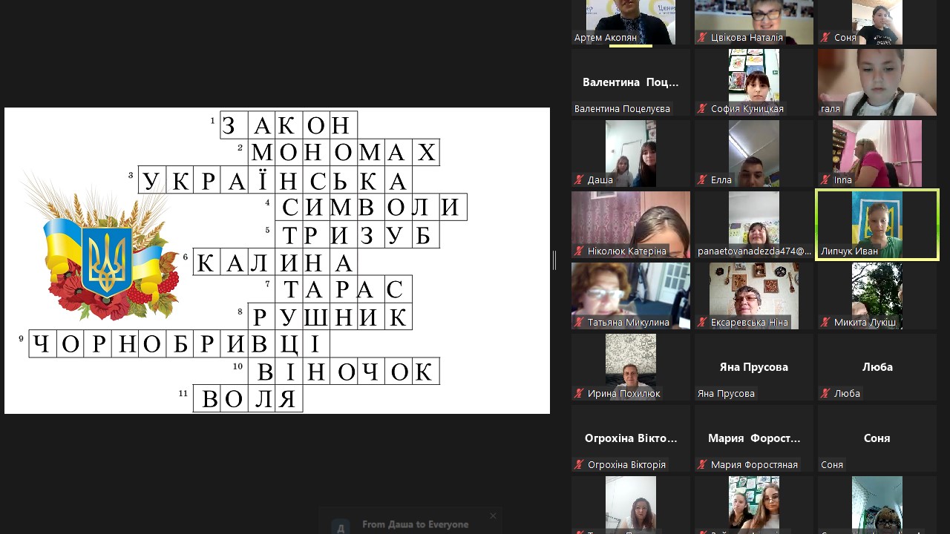Click the crossword word КАЛИНА

(275, 262)
